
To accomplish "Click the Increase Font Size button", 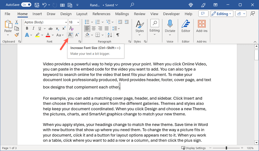I will [70, 35].
